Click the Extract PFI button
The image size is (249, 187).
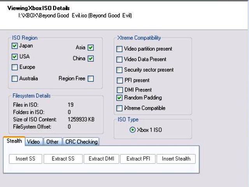[x=138, y=159]
